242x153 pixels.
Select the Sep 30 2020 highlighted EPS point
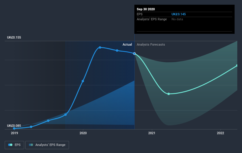(134, 54)
